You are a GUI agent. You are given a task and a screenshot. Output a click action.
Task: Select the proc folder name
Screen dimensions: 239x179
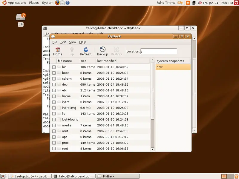tap(65, 143)
